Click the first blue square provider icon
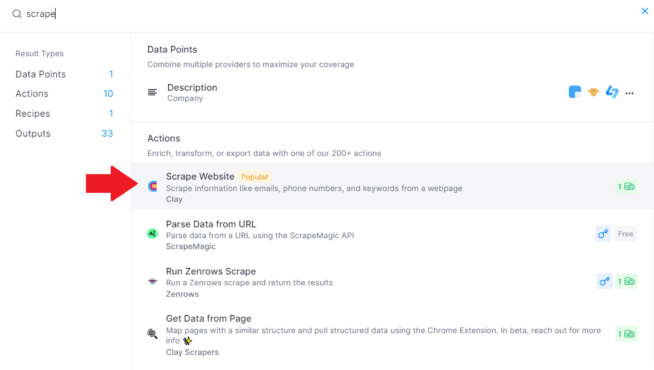This screenshot has width=654, height=370. point(575,92)
